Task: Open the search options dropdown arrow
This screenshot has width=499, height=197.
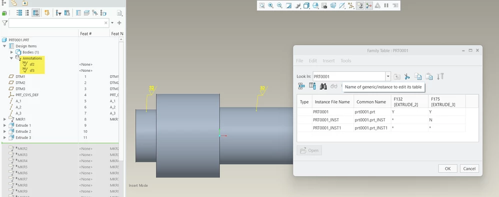Action: (112, 23)
